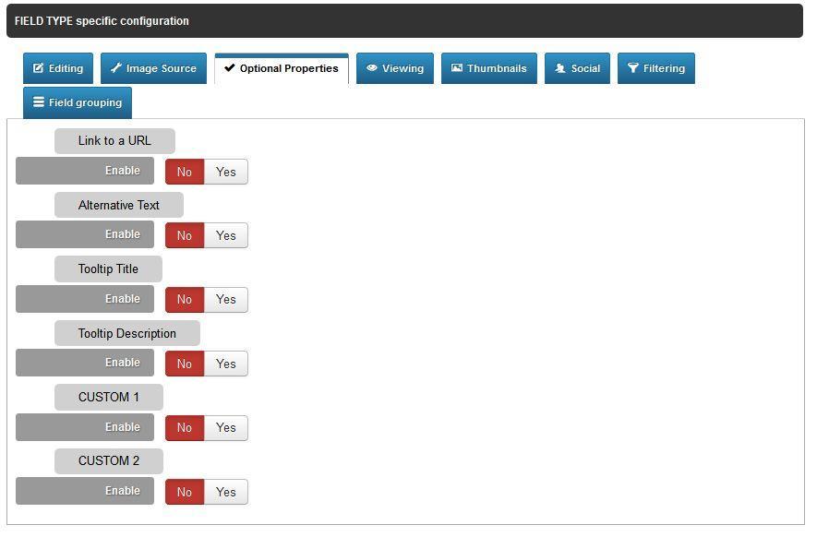Click the picture icon on Thumbnails tab
829x549 pixels.
457,67
